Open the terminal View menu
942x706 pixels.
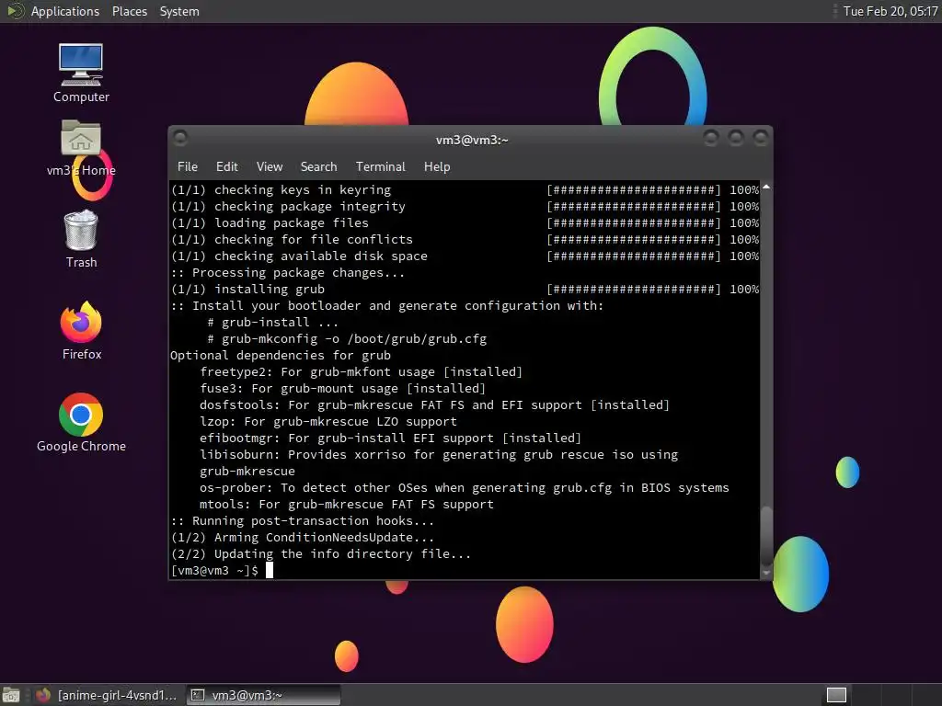click(x=270, y=167)
